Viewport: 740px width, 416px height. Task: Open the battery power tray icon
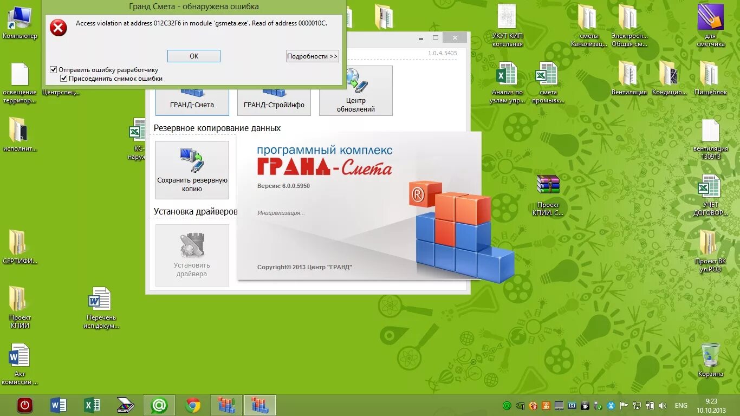click(x=650, y=406)
